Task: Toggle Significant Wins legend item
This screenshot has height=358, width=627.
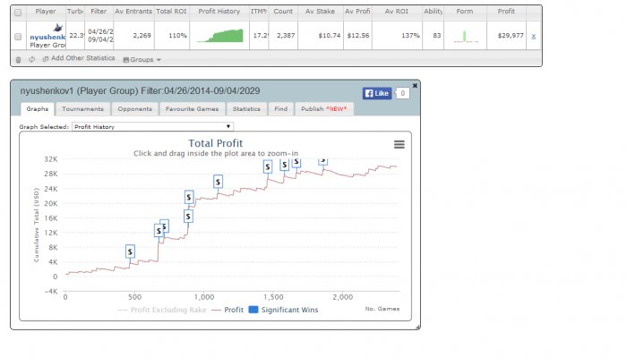Action: click(x=284, y=310)
